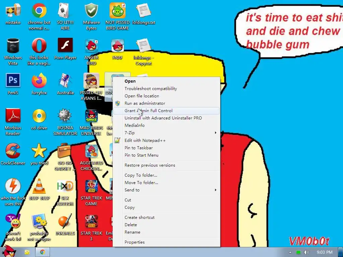Open the 'BEEP BEEP' VLC cone icon
The image size is (343, 257).
(x=39, y=186)
